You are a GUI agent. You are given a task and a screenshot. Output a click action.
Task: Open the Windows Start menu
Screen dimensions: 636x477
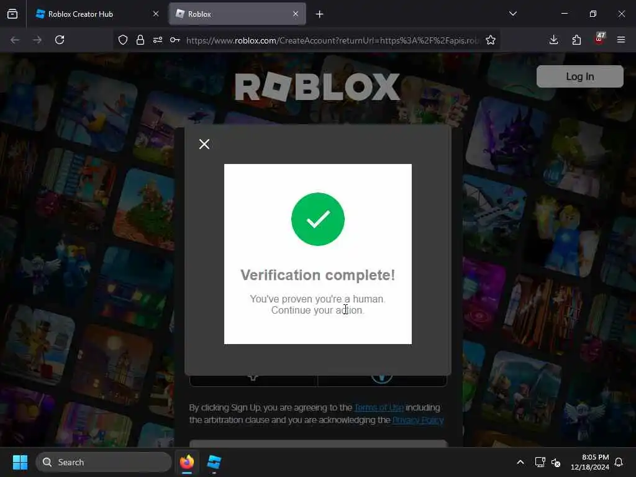tap(20, 462)
